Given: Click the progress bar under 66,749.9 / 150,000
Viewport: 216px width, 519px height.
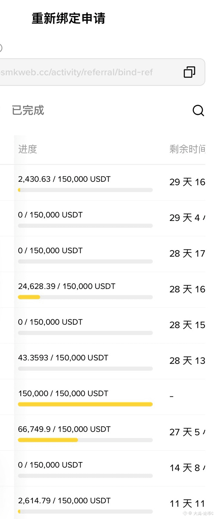Looking at the screenshot, I should click(85, 440).
